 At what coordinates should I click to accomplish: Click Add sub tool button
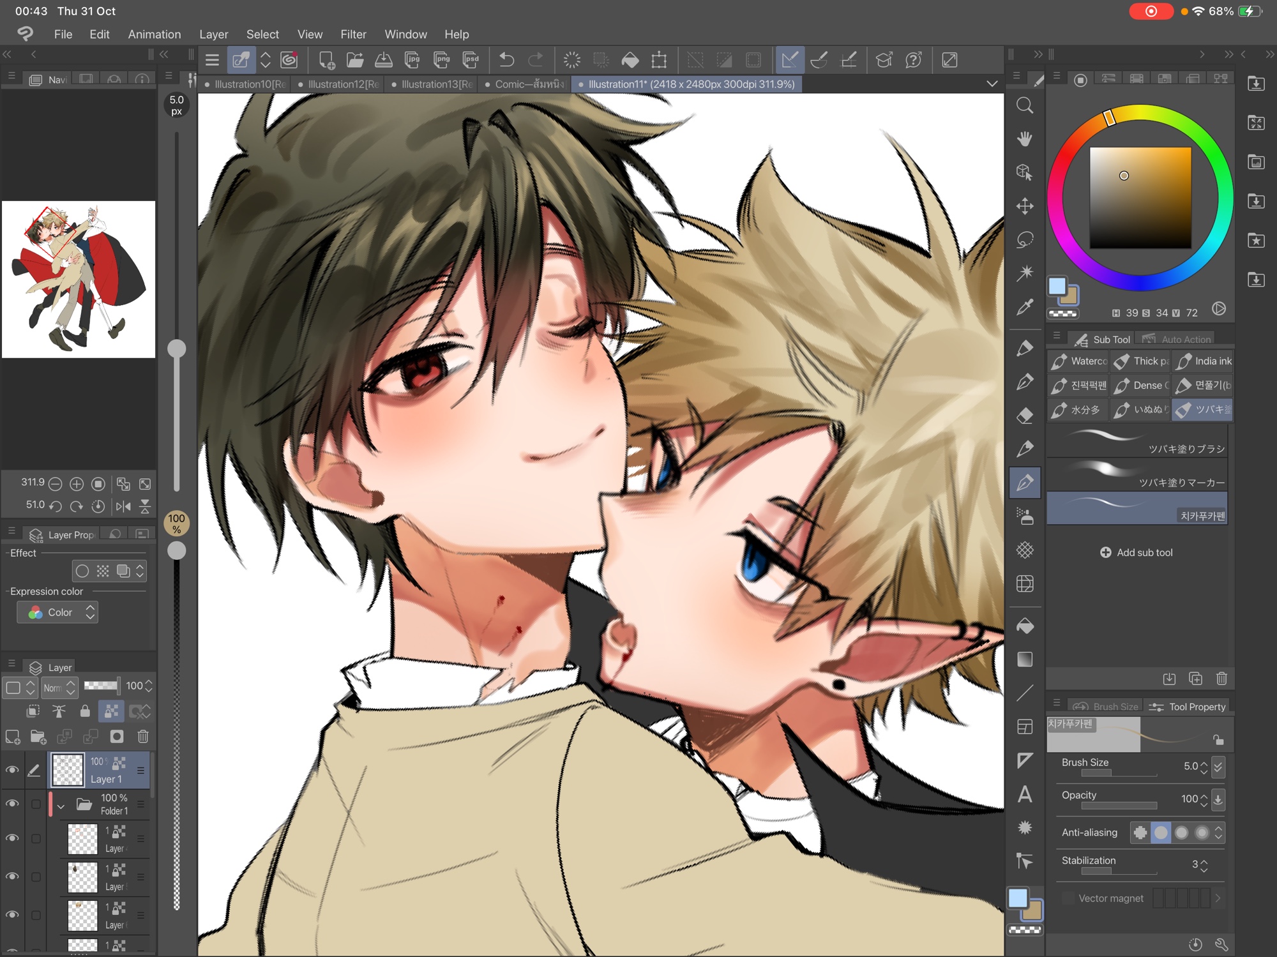[1137, 552]
